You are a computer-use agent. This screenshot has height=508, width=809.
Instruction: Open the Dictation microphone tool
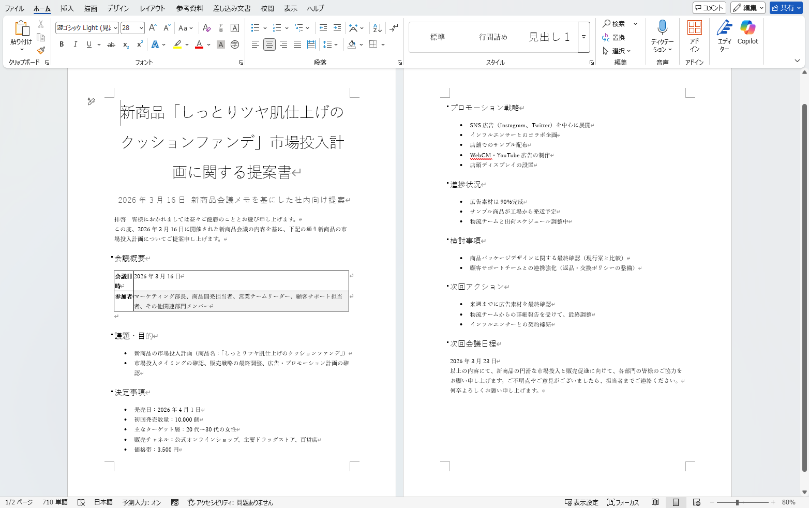662,36
